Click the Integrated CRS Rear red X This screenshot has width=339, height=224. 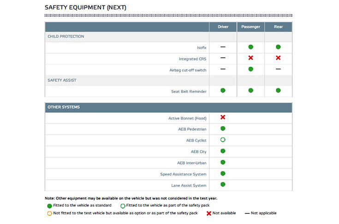click(x=278, y=58)
